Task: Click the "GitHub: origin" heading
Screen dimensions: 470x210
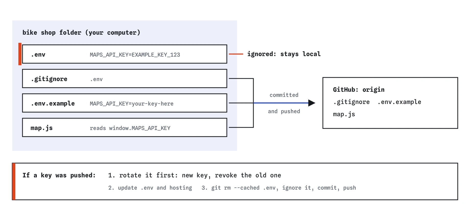Action: 359,90
